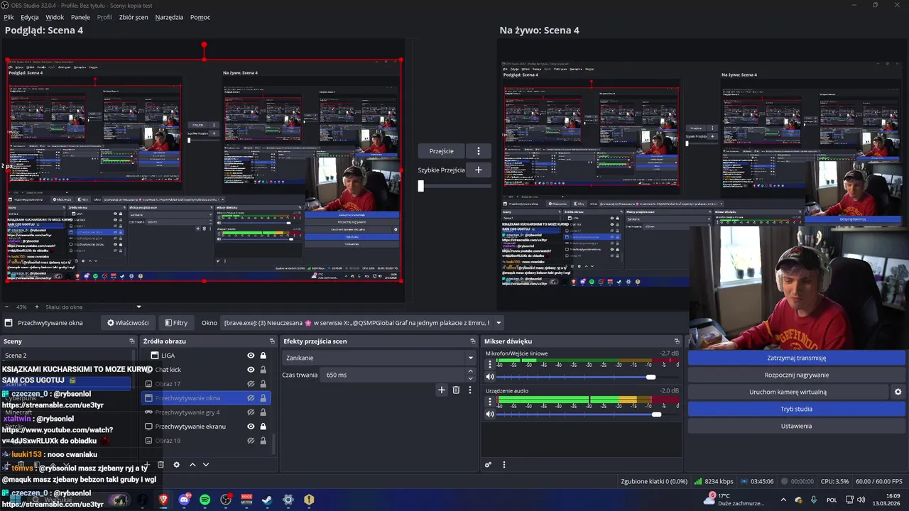The image size is (909, 511).
Task: Click Mikrofon/Wejście liniowe volume slider handle
Action: point(651,377)
